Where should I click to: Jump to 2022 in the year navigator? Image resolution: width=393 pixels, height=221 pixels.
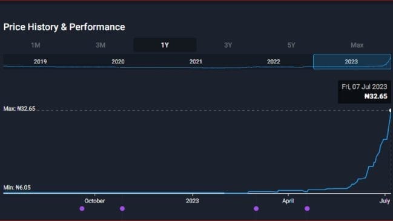[274, 62]
